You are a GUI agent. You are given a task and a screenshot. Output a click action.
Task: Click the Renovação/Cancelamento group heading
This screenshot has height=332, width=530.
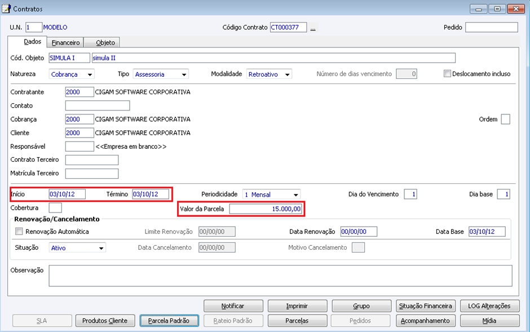(x=57, y=219)
